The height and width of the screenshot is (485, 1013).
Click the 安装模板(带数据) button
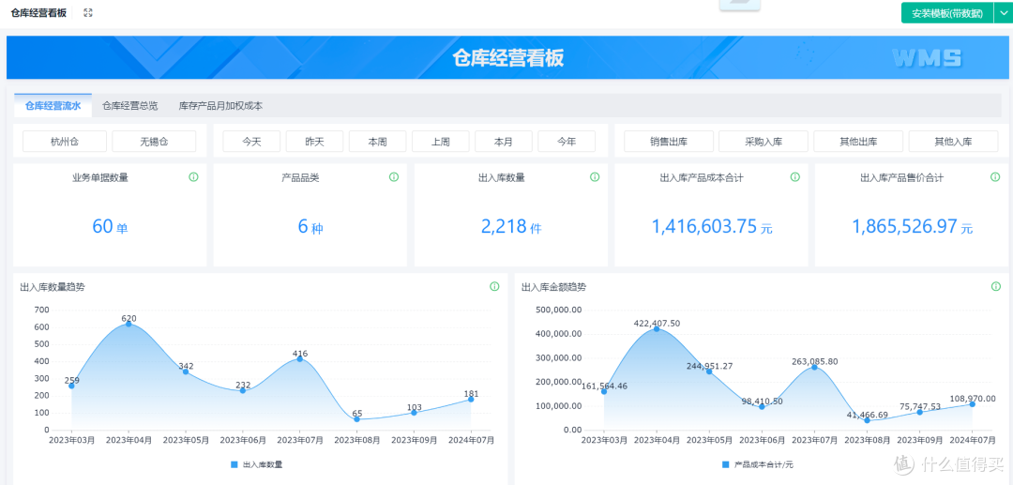pyautogui.click(x=947, y=13)
